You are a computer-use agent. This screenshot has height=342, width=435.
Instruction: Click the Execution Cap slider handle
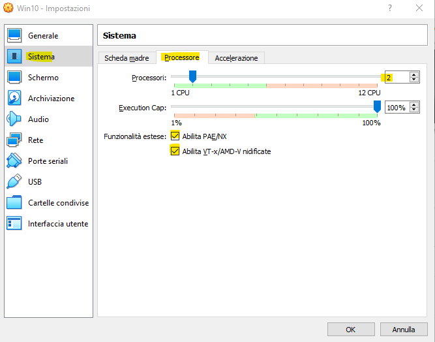click(377, 106)
